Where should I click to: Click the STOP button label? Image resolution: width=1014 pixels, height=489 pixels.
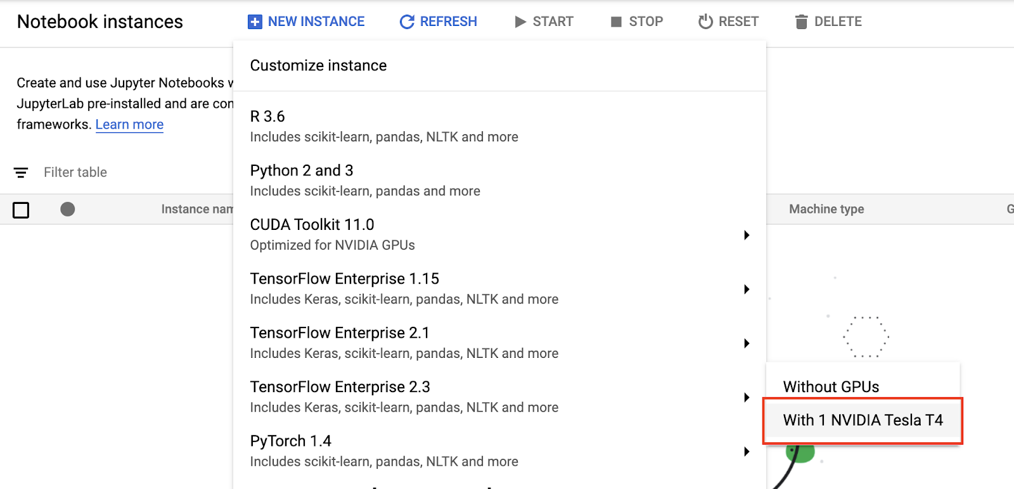click(x=646, y=22)
